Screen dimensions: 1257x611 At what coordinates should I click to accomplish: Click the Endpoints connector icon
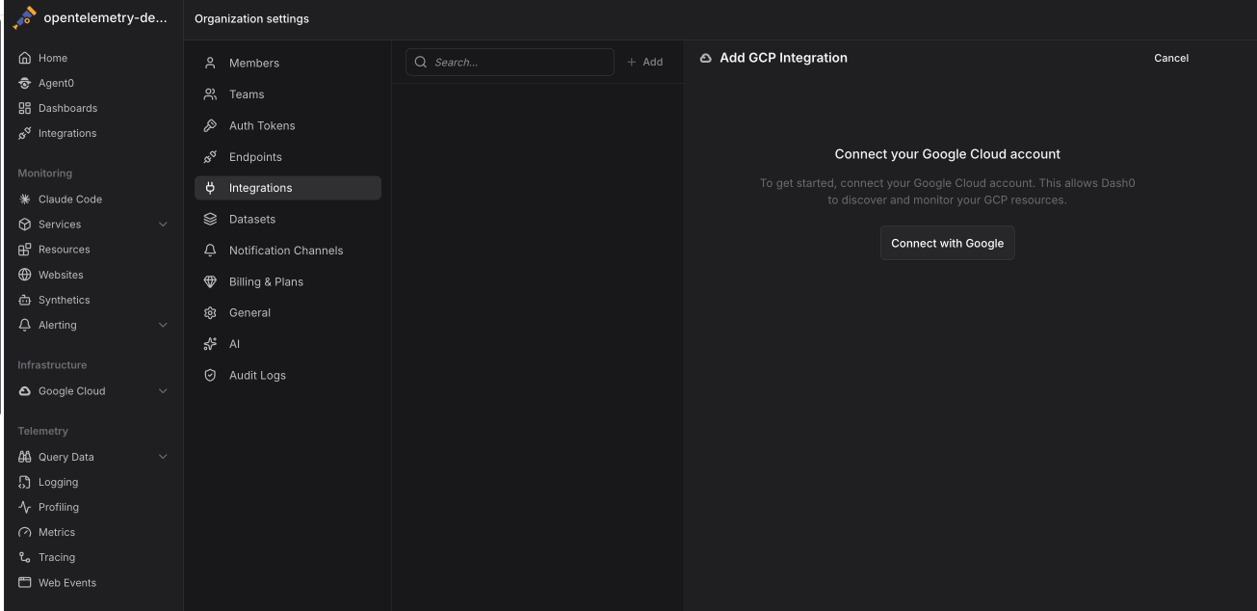pos(210,157)
